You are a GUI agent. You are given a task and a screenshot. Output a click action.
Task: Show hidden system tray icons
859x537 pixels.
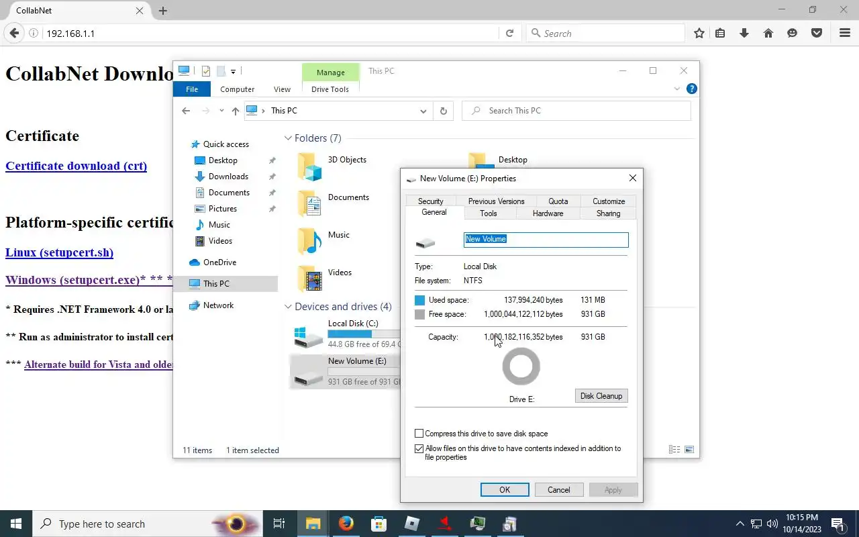740,524
